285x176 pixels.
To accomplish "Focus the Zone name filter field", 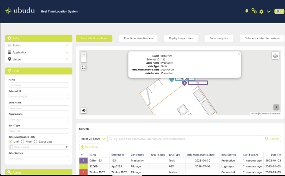I will [39, 108].
